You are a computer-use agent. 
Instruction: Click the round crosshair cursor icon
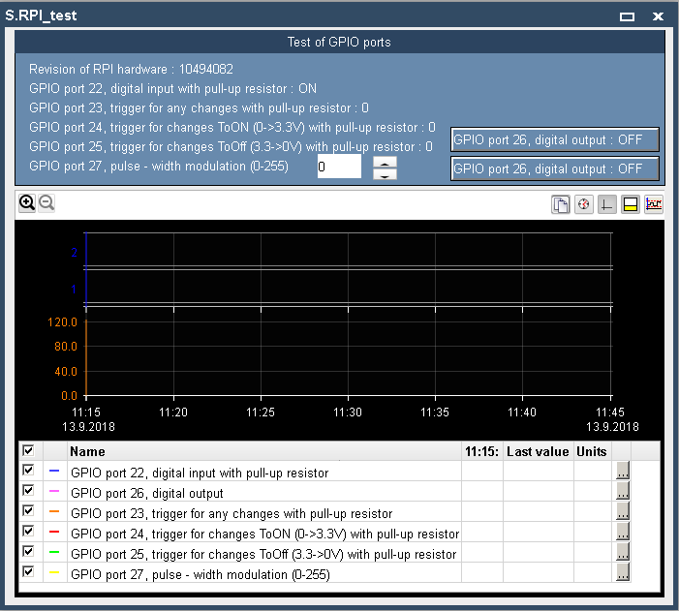(x=584, y=205)
